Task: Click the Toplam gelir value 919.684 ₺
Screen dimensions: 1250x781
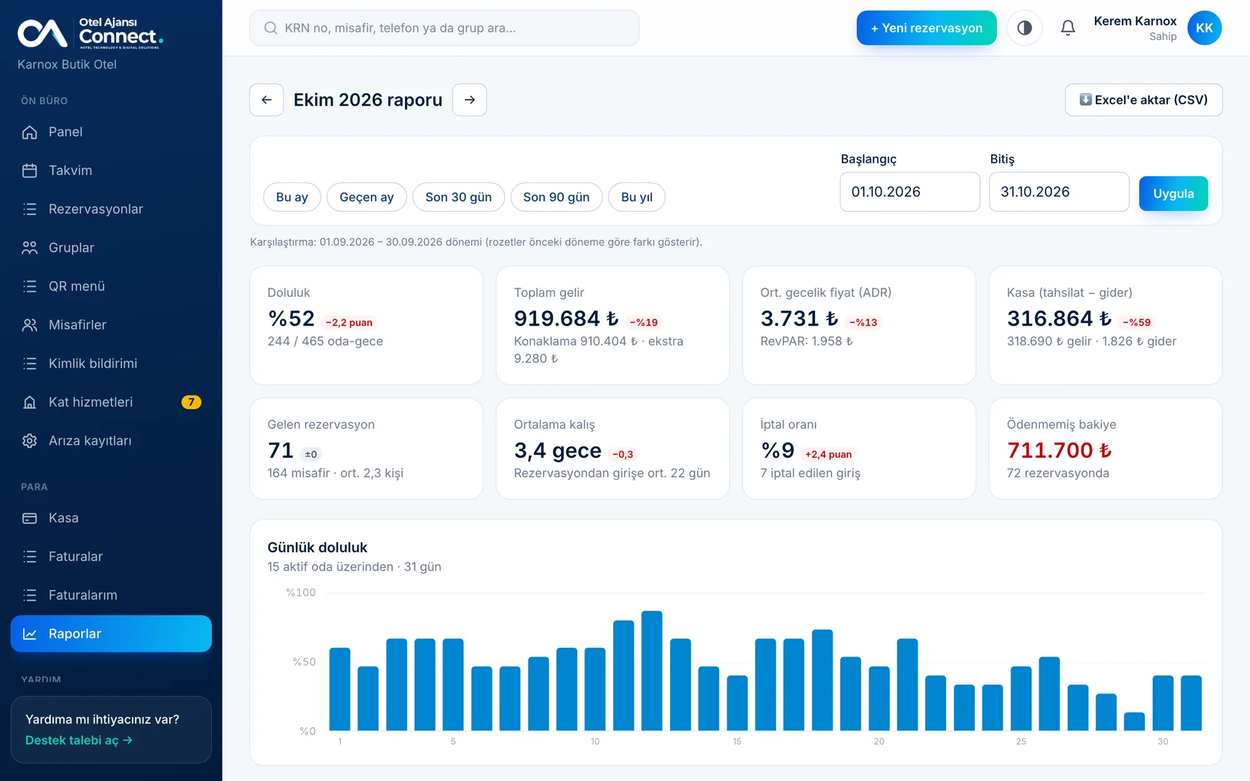Action: tap(566, 319)
